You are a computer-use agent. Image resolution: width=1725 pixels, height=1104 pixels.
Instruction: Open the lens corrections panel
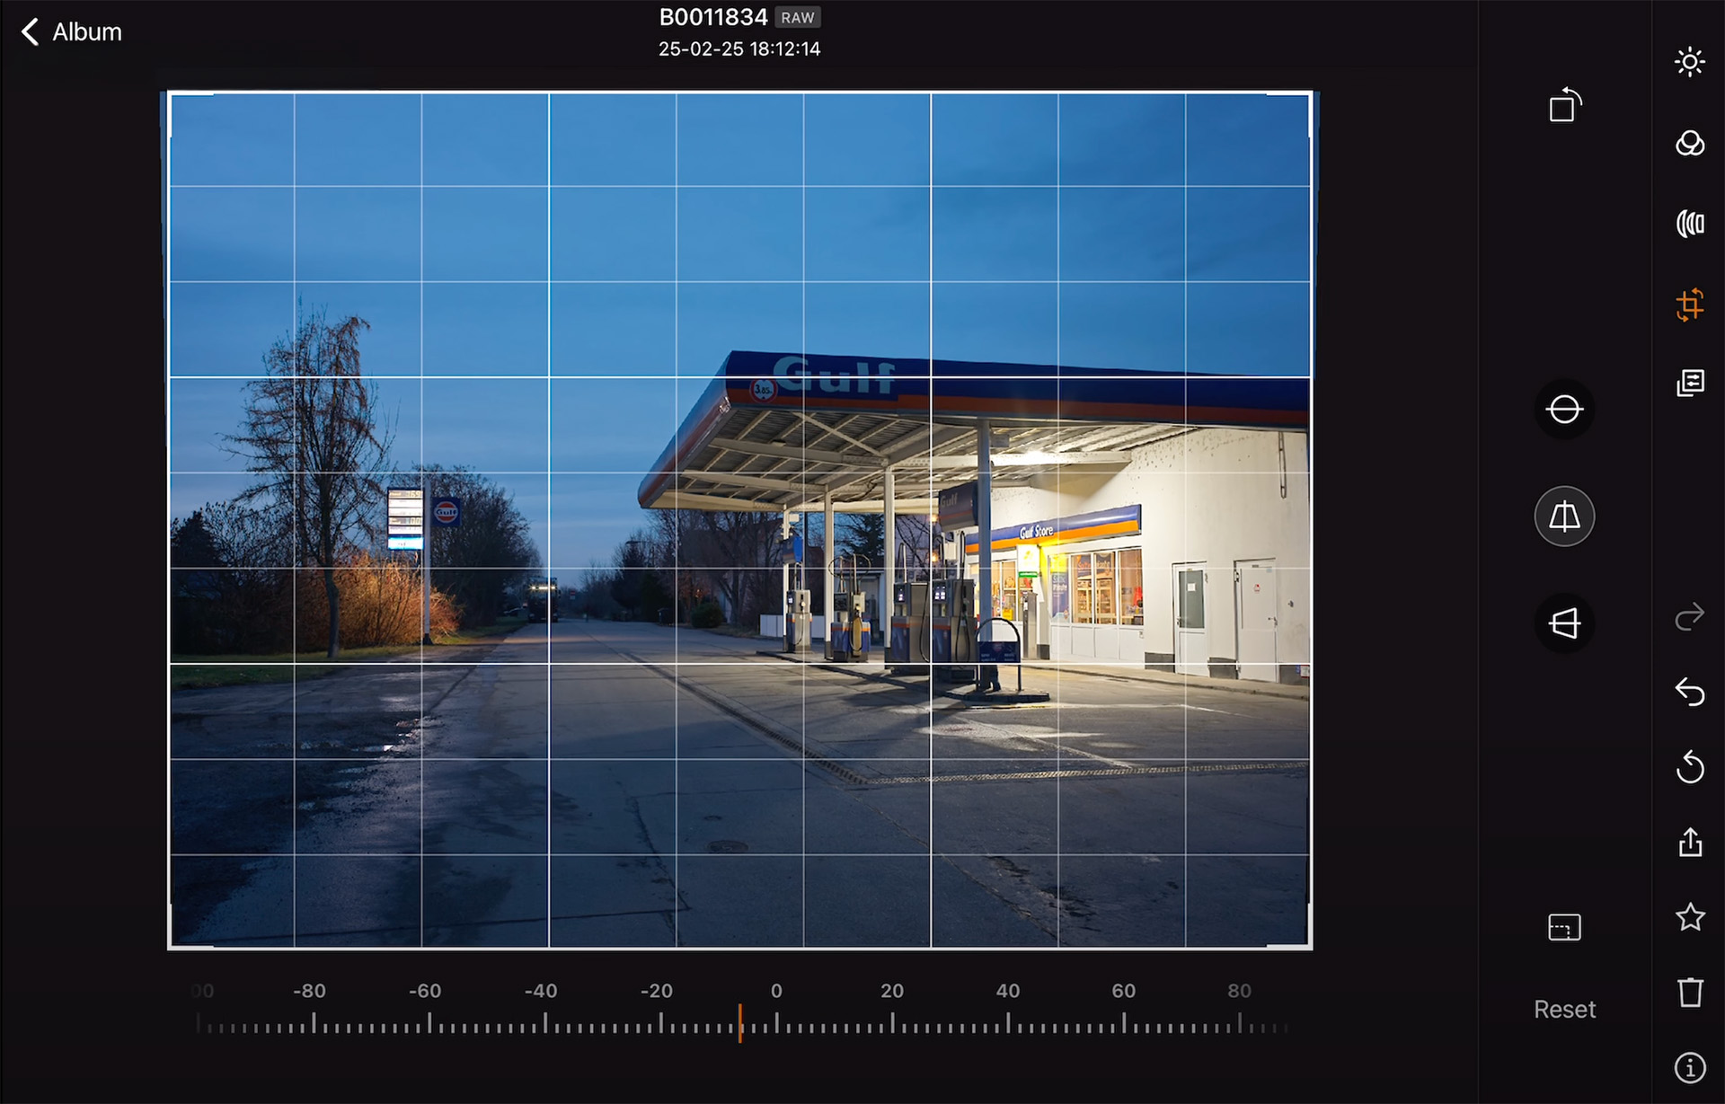pyautogui.click(x=1689, y=224)
